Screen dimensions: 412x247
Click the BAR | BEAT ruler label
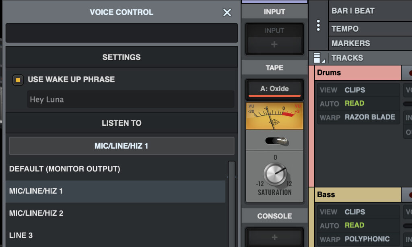point(352,11)
